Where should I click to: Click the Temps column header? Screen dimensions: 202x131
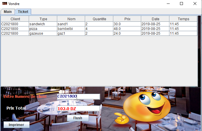(183, 19)
